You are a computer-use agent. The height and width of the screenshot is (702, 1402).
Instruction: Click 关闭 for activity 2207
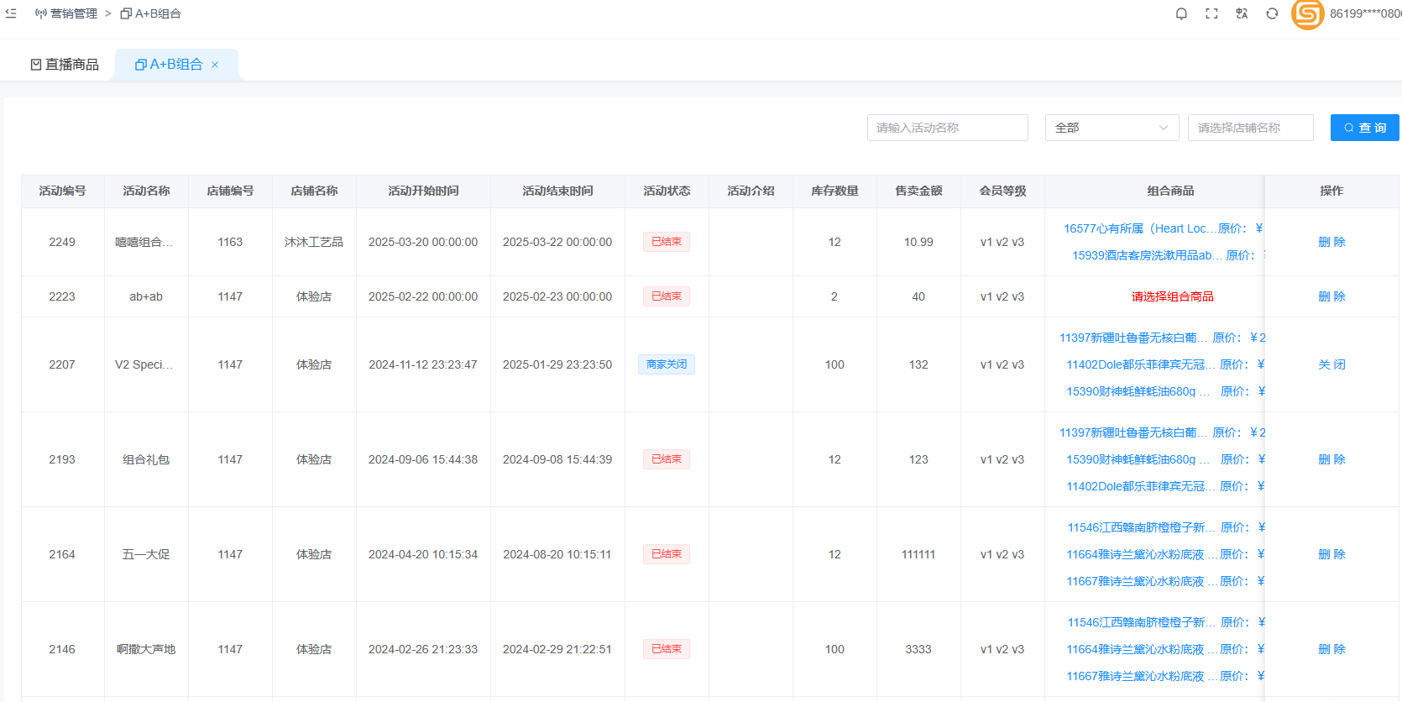[1331, 364]
